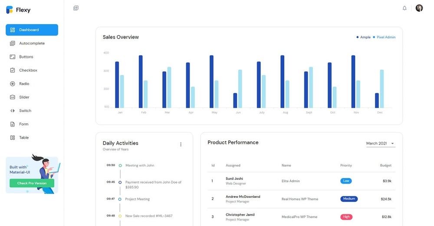Select the Slider sidebar icon
The height and width of the screenshot is (226, 434).
tap(13, 97)
